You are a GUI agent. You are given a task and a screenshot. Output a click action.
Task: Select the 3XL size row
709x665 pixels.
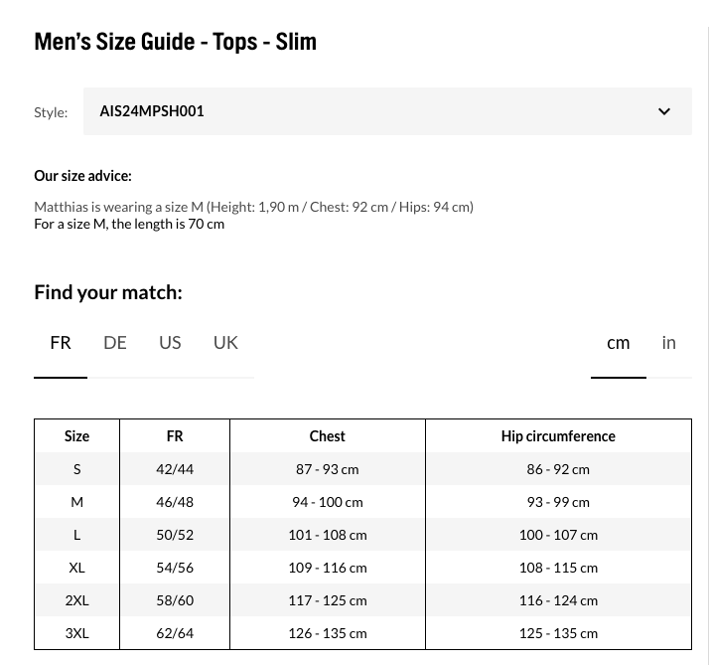362,633
